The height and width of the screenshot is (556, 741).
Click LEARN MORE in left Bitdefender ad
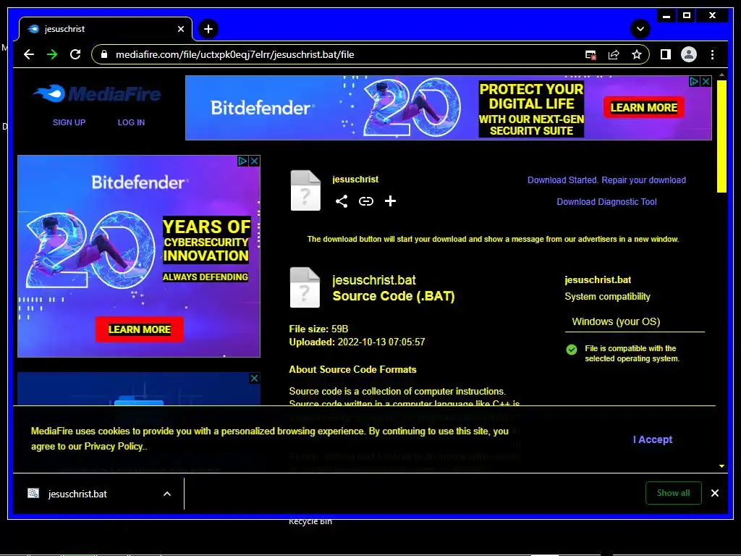[x=140, y=329]
